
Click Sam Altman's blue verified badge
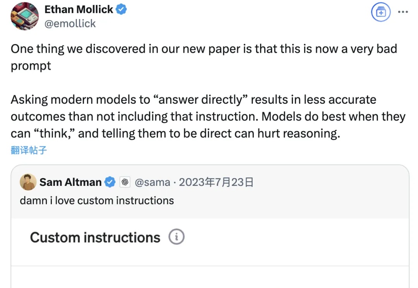110,182
